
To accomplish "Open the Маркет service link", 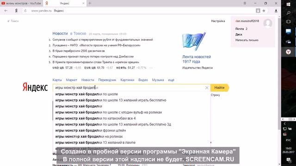I will [x=71, y=80].
